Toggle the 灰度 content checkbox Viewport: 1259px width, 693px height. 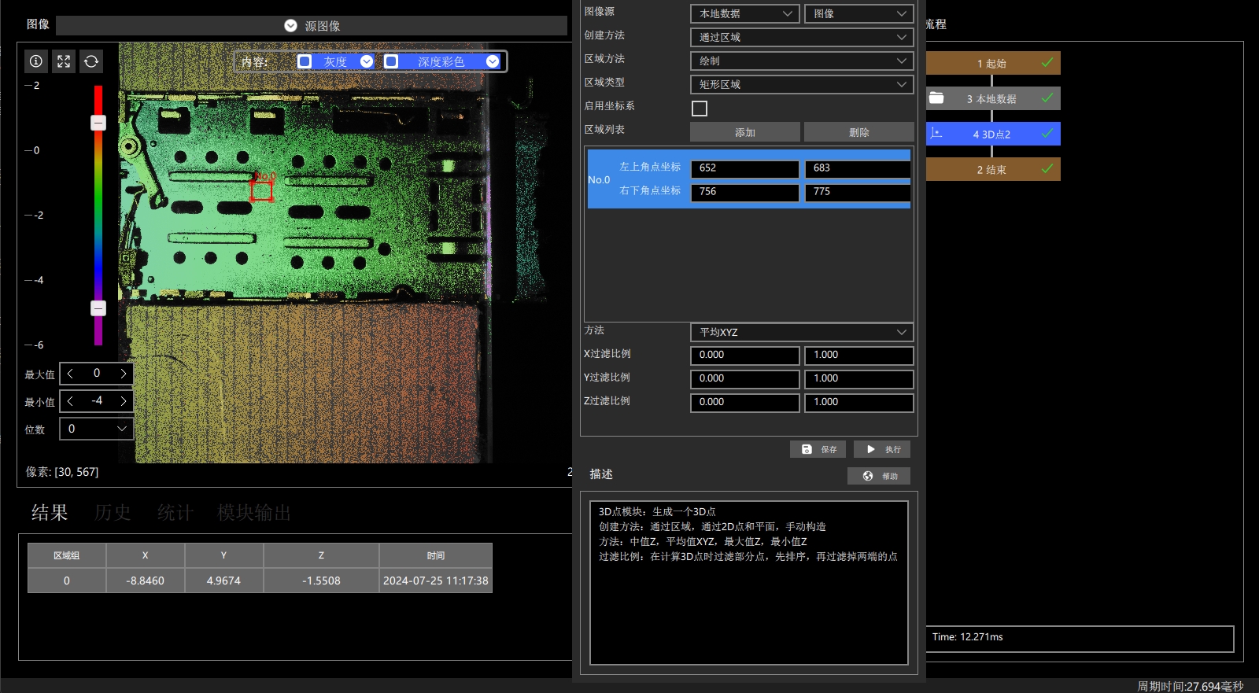[305, 61]
